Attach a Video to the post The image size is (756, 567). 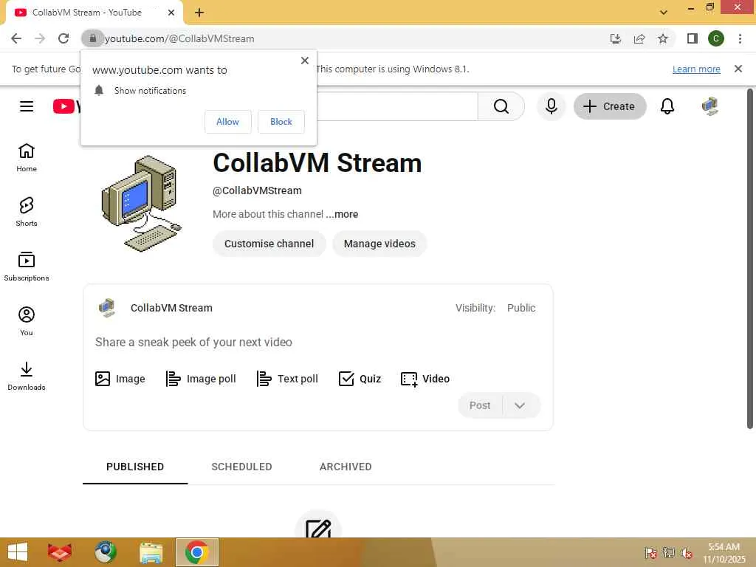click(x=425, y=379)
